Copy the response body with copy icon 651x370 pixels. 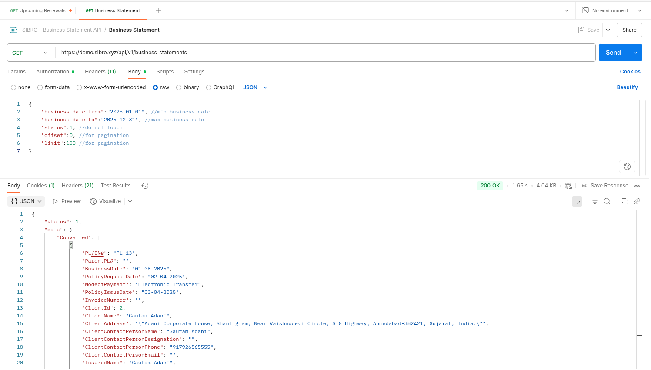624,201
